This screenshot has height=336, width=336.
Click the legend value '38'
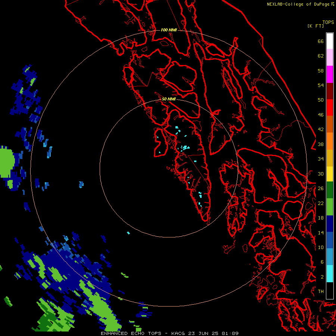tap(321, 144)
